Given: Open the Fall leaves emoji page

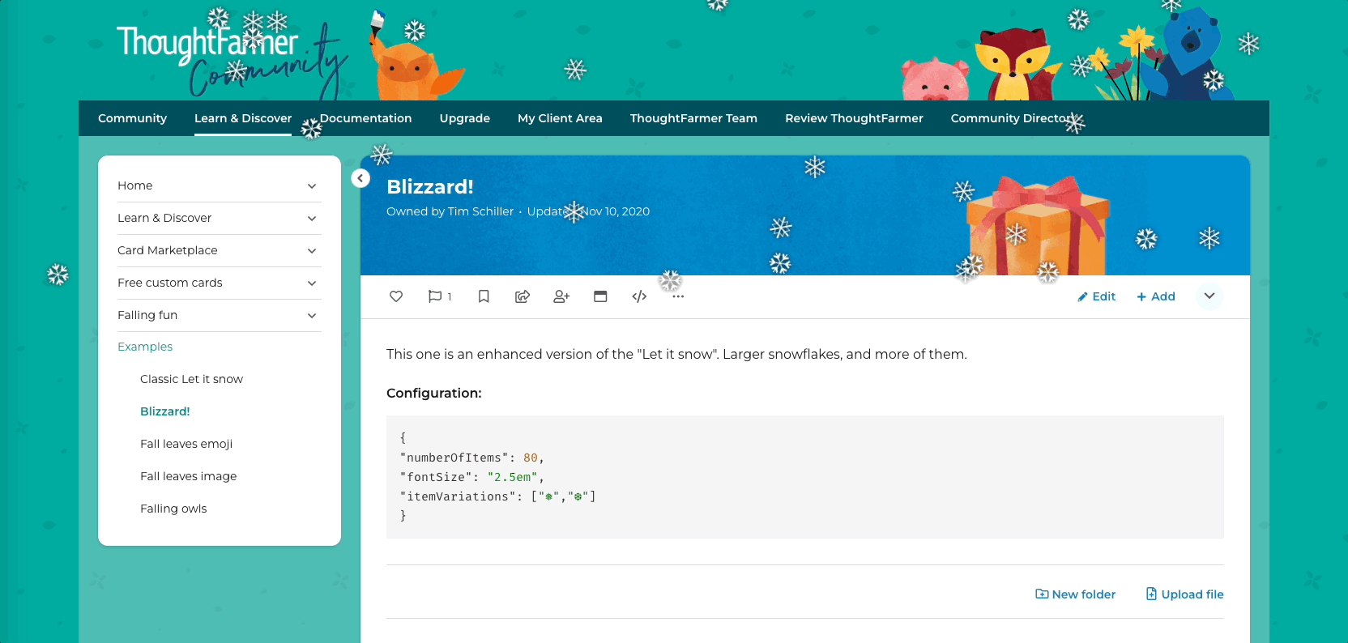Looking at the screenshot, I should click(186, 444).
